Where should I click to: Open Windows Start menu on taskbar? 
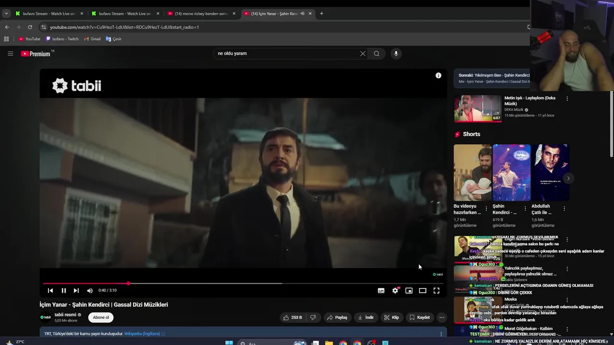click(229, 343)
